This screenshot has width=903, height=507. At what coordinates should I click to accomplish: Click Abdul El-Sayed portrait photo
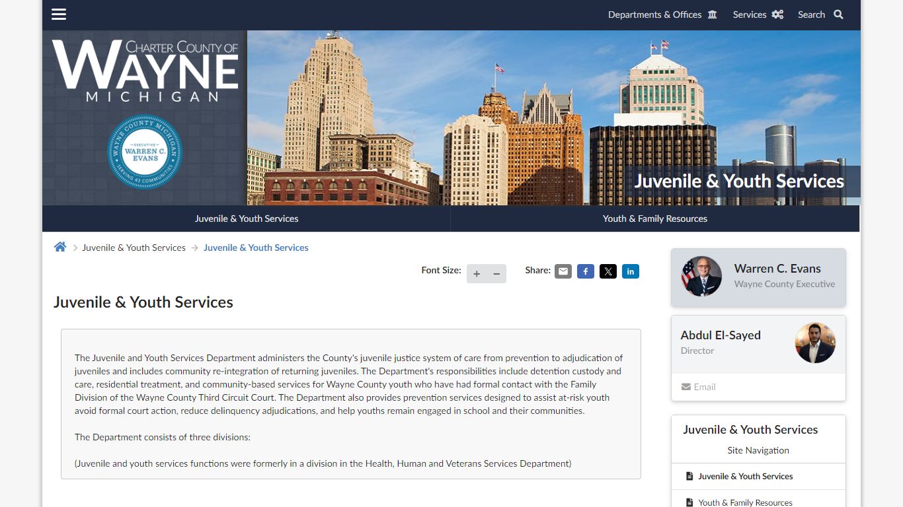click(x=815, y=343)
